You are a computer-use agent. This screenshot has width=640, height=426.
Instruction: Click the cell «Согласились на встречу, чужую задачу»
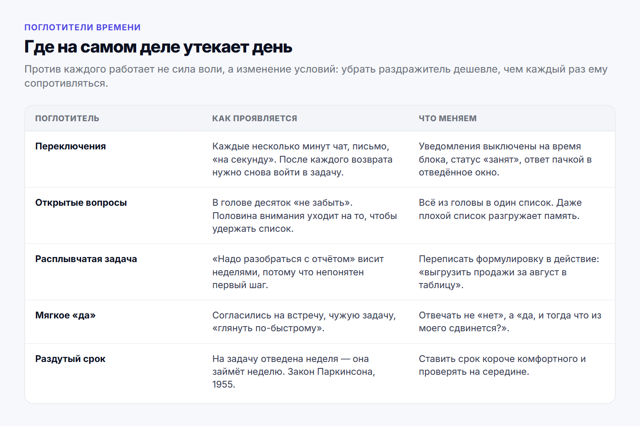click(304, 322)
